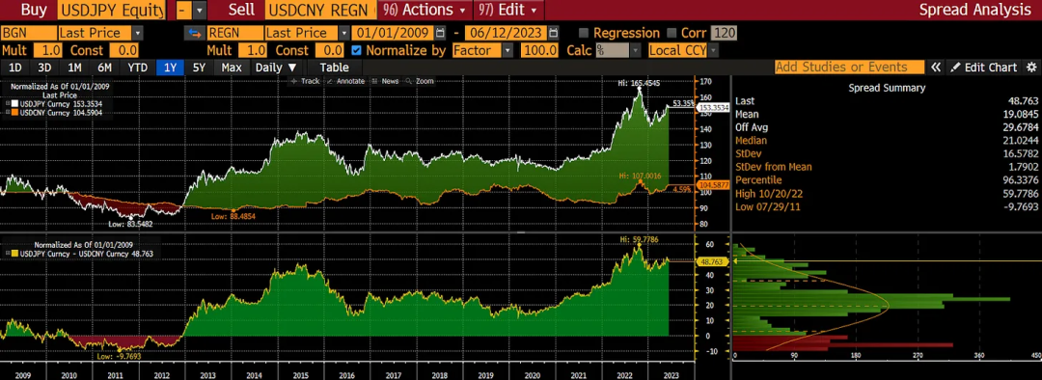Image resolution: width=1042 pixels, height=380 pixels.
Task: Activate the Zoom magnifier tool
Action: [x=420, y=81]
